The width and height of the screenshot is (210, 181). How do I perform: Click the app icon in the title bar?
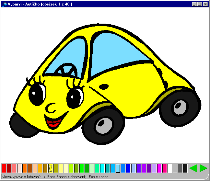click(4, 4)
